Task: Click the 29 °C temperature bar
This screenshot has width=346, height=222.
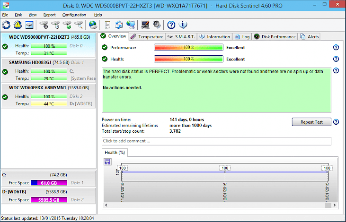Action: pos(49,78)
